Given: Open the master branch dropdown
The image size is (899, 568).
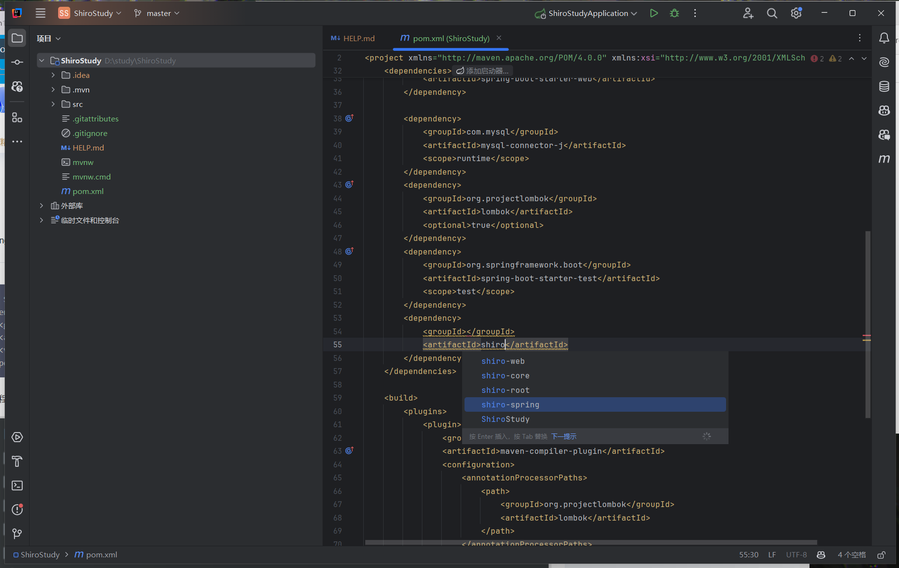Looking at the screenshot, I should point(156,13).
